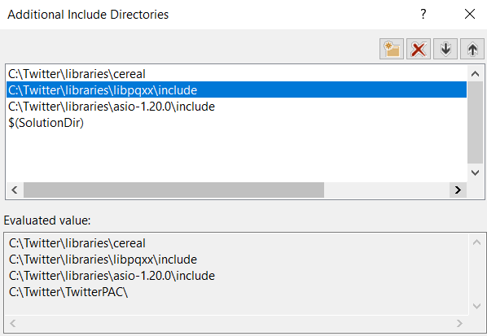This screenshot has width=487, height=336.
Task: Move selected line down with arrow icon
Action: (445, 49)
